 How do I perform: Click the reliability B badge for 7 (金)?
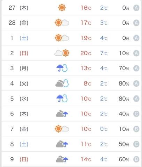point(136,129)
